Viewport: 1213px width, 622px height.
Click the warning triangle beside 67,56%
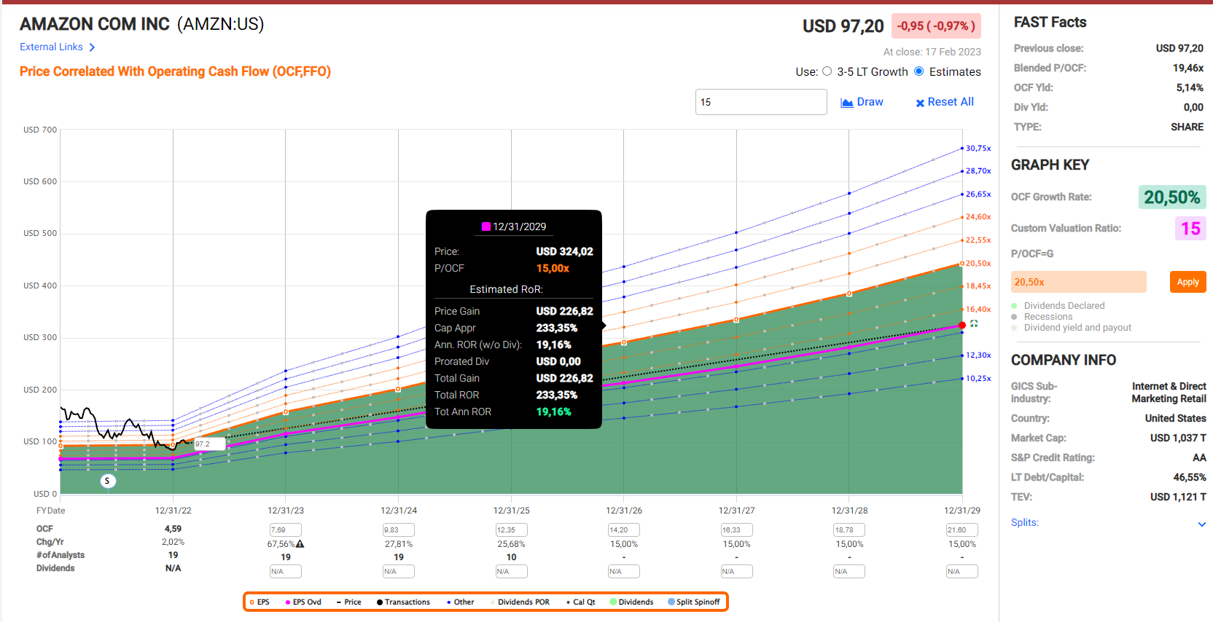coord(300,544)
